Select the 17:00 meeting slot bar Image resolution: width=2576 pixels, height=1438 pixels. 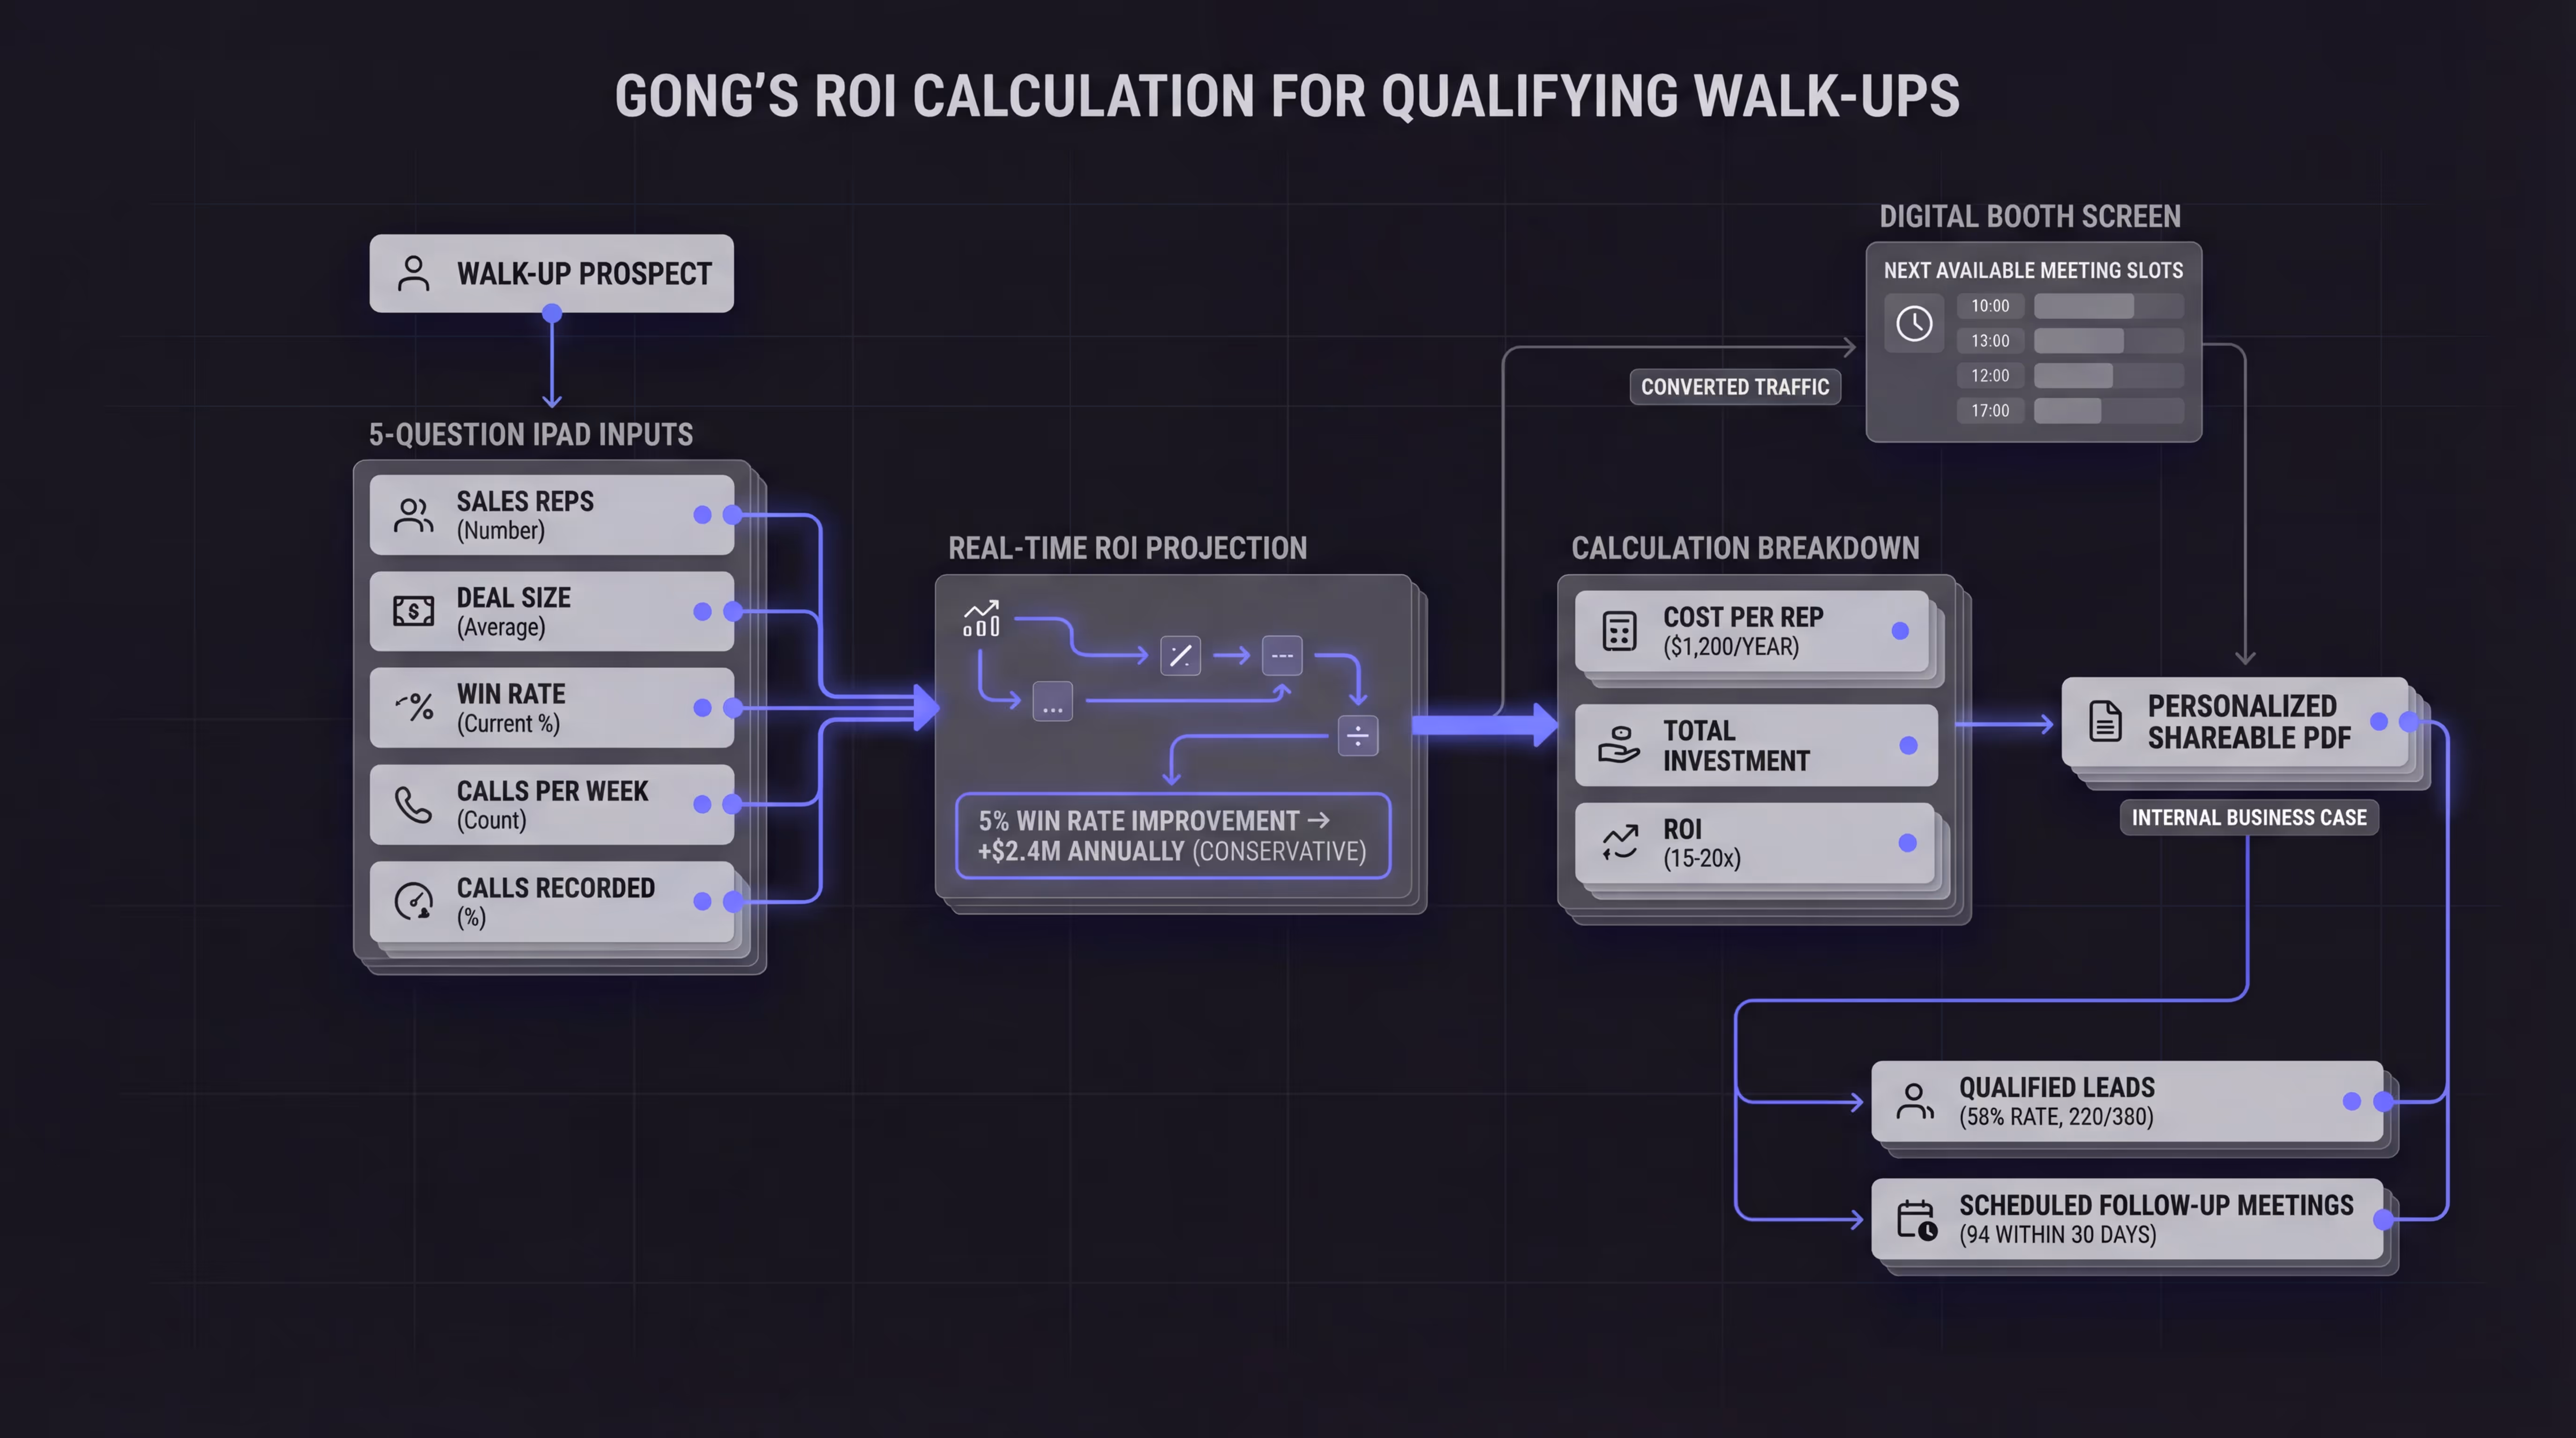[x=2108, y=410]
